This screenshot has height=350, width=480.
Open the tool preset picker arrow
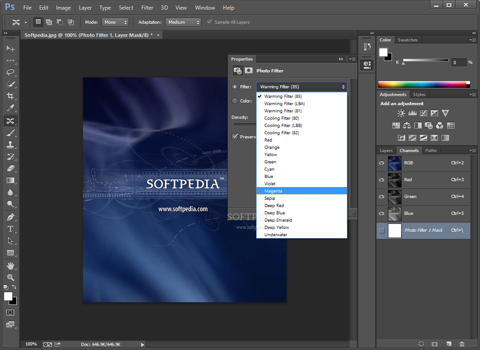(x=26, y=22)
